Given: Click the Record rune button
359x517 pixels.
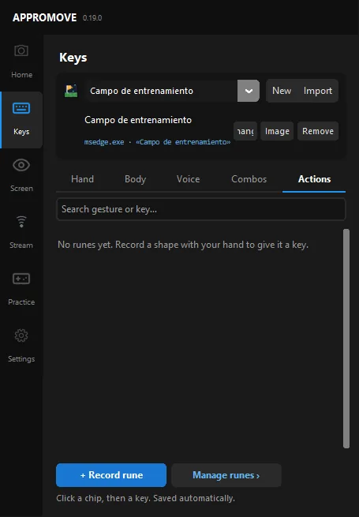Looking at the screenshot, I should coord(111,475).
